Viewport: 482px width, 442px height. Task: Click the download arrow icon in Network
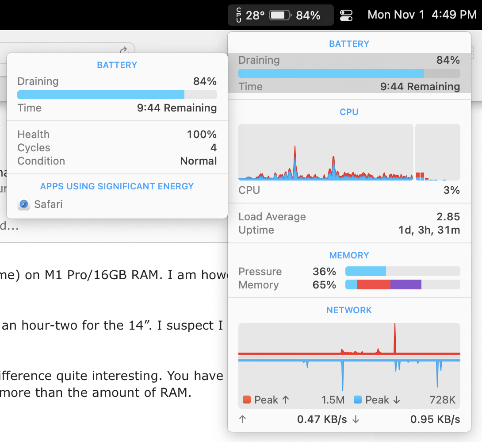(356, 419)
